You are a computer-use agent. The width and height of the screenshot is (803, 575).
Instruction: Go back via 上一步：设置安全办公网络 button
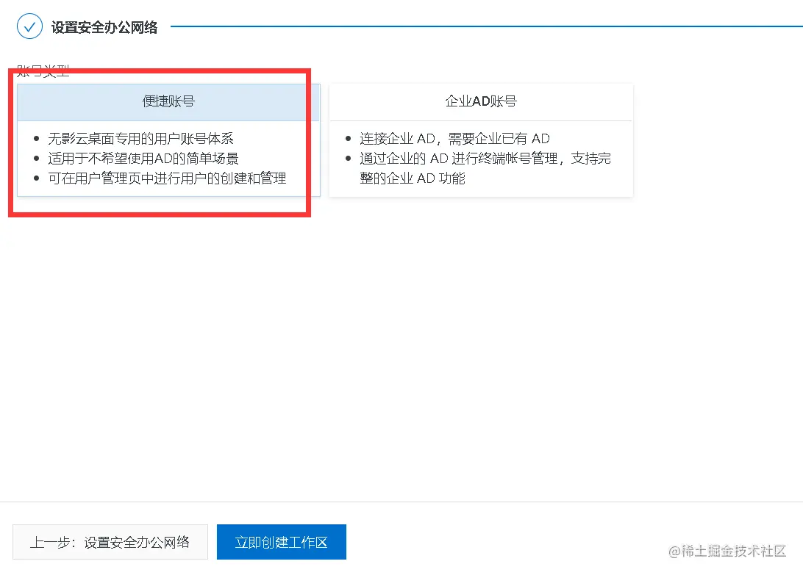tap(110, 542)
